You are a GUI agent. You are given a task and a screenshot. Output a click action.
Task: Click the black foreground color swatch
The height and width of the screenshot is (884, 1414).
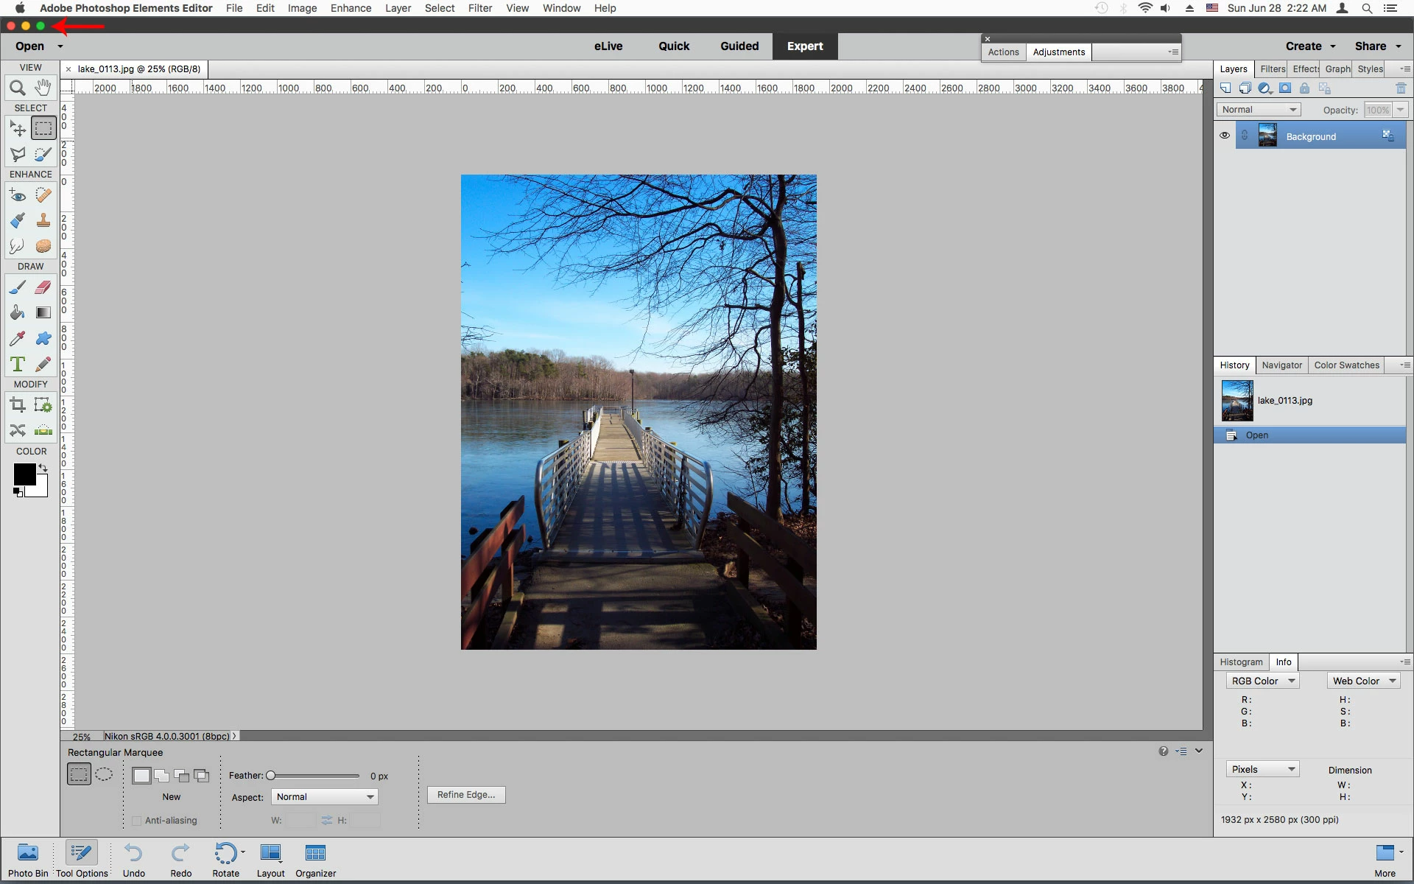point(24,474)
